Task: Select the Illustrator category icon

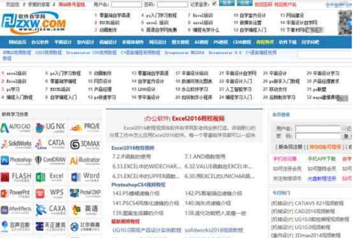Action: tap(85, 160)
